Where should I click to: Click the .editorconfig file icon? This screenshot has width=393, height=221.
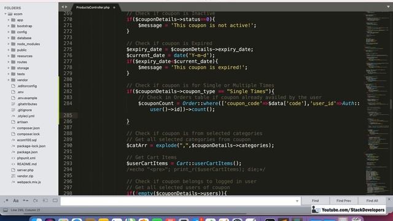click(x=14, y=86)
